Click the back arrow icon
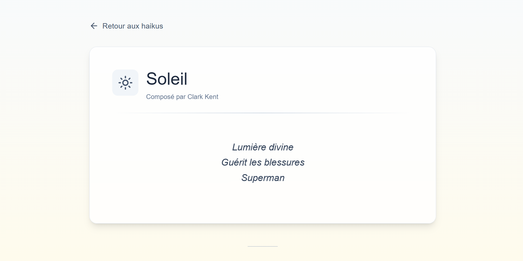This screenshot has height=261, width=523. (x=94, y=26)
